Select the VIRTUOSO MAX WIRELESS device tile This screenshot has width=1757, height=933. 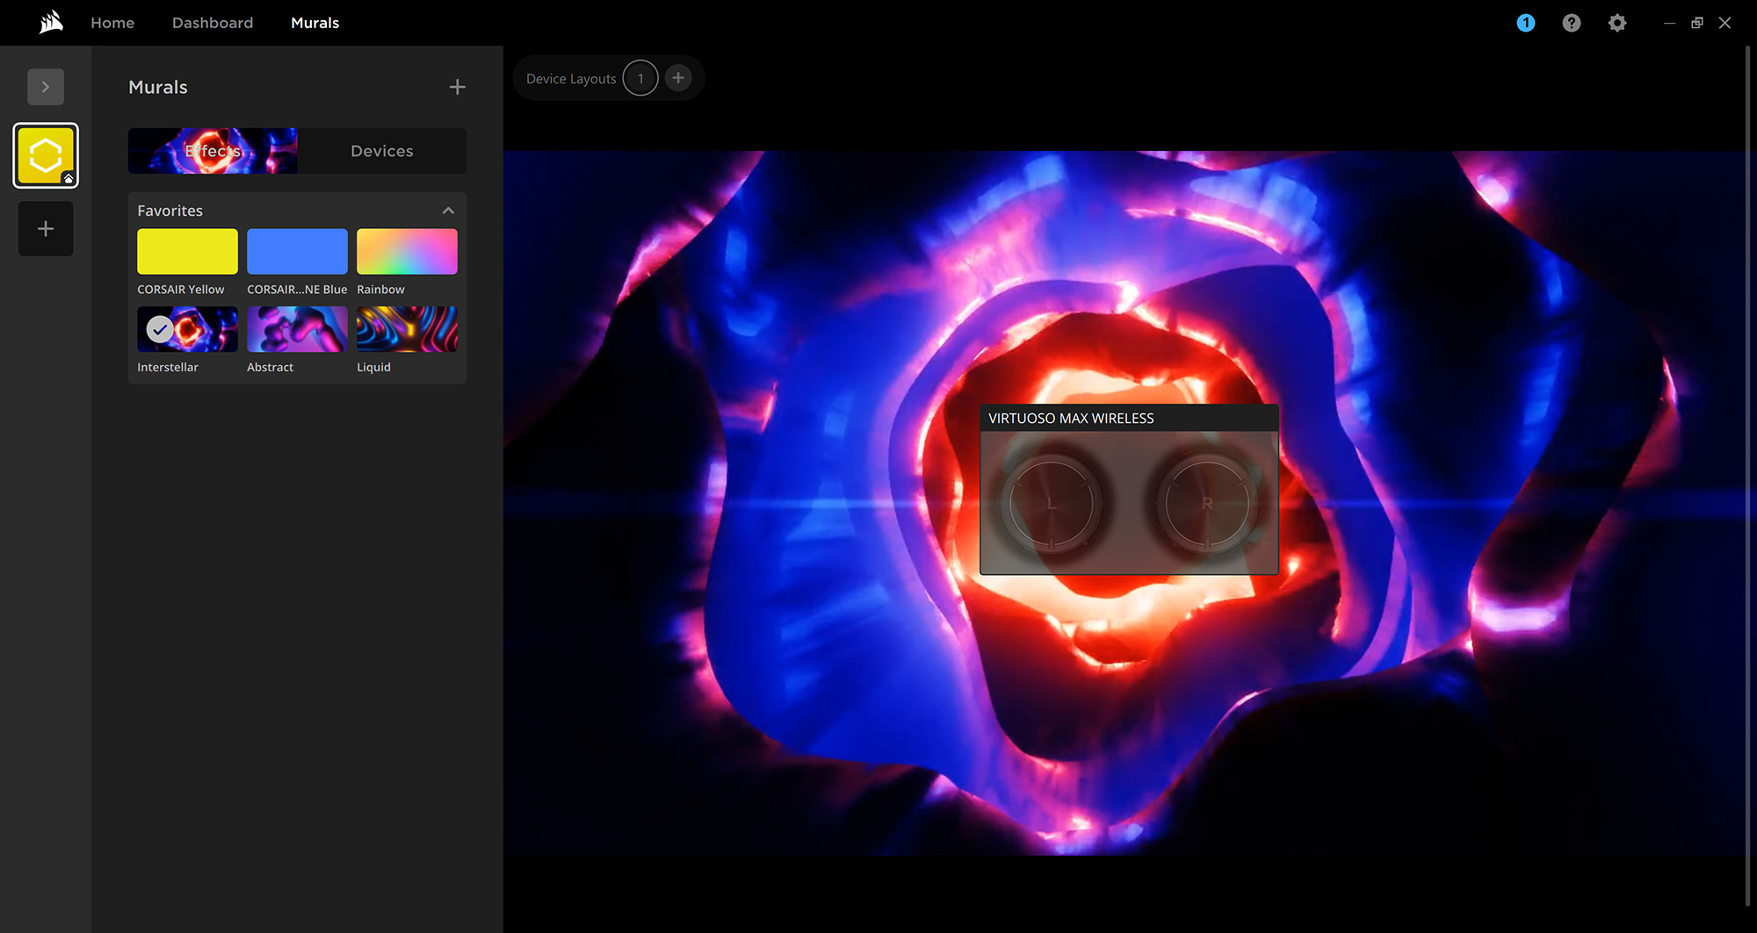point(1129,490)
